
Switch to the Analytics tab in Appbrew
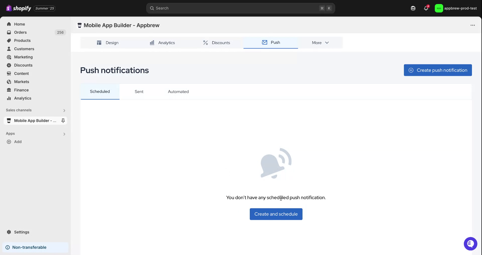point(162,43)
